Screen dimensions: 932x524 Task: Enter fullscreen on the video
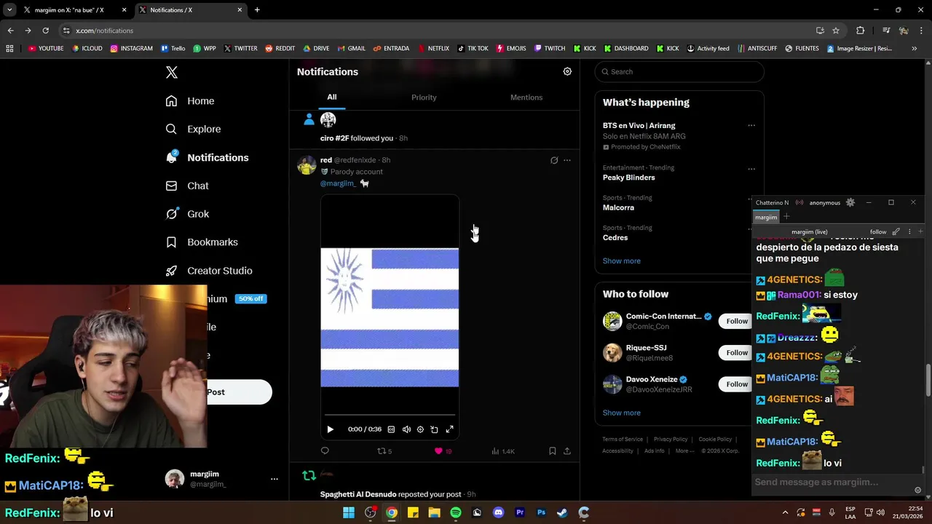tap(449, 429)
